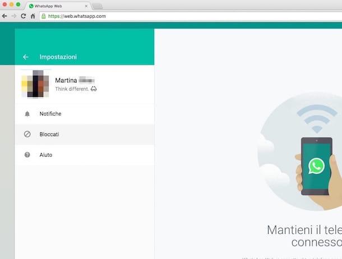Screen dimensions: 342x259
Task: Go back from Impostazioni with the arrow
Action: [26, 57]
